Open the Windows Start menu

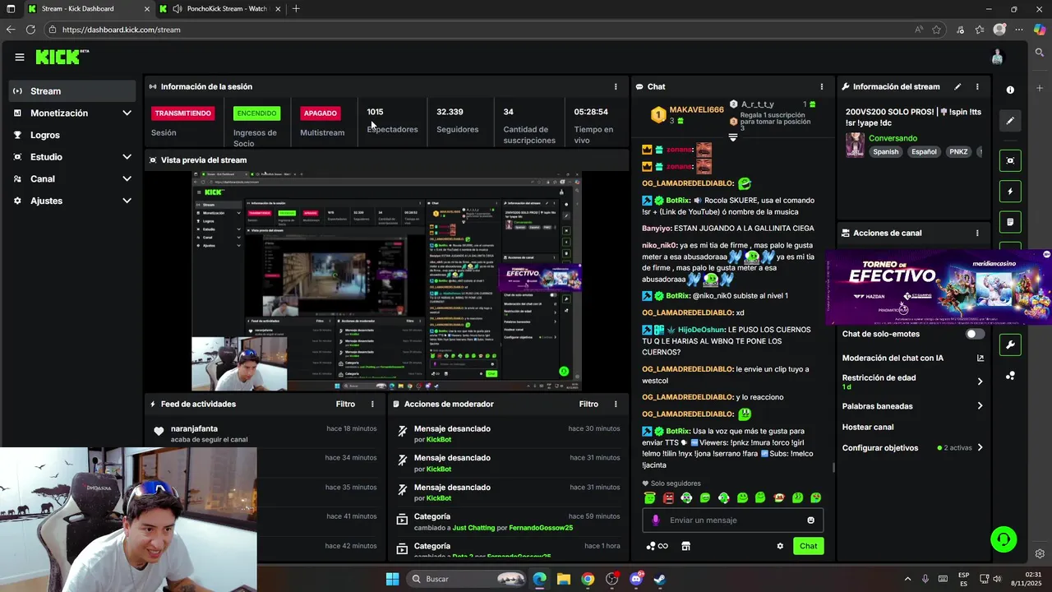[x=392, y=579]
